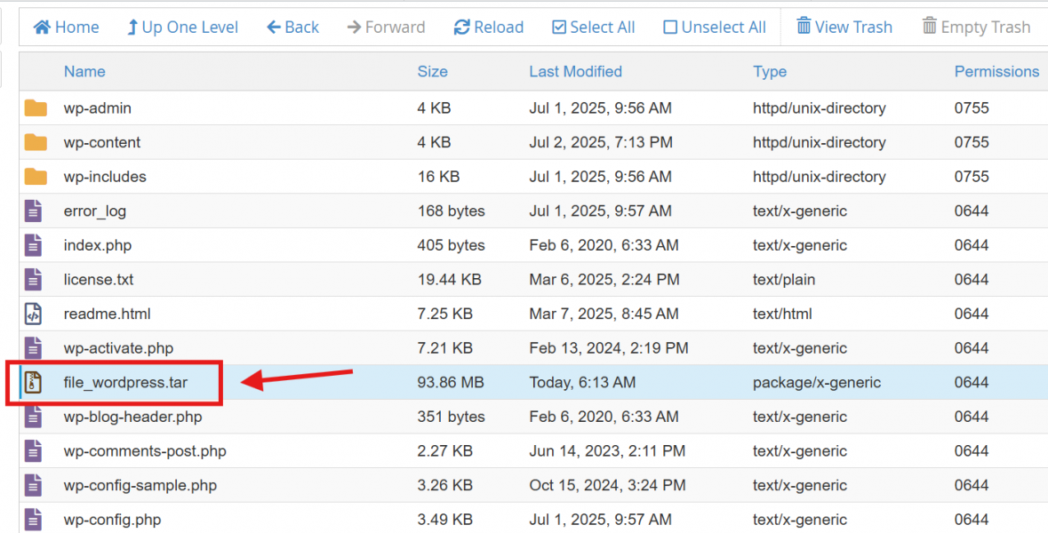
Task: Sort by Last Modified column header
Action: tap(575, 71)
